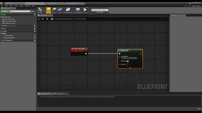Open the Window menu
Screen dimensions: 202x113
click(x=27, y=6)
